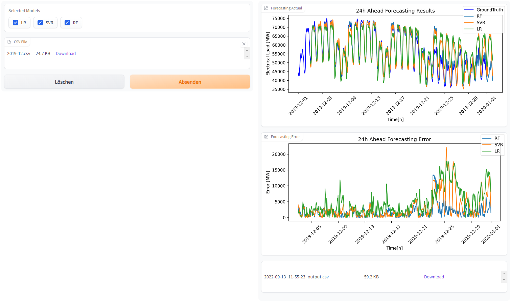Click the Electrical Load [MW] axis label
The width and height of the screenshot is (511, 302).
[268, 54]
